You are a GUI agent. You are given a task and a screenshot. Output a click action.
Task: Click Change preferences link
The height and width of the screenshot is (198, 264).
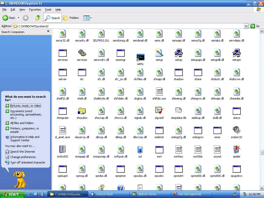(x=23, y=157)
